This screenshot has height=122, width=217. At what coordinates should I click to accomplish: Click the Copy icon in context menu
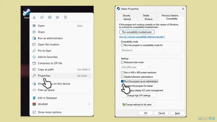[x=42, y=17]
